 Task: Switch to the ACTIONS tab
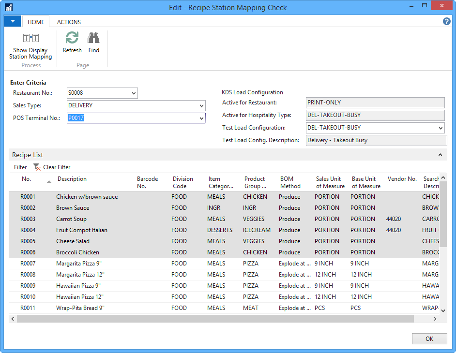click(69, 22)
